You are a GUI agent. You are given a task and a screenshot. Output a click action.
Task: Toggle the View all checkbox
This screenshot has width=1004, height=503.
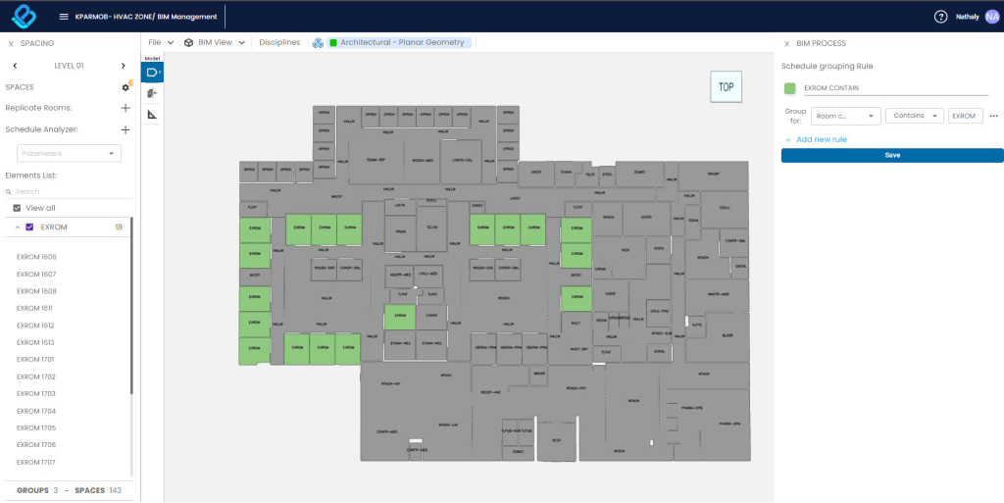point(17,208)
